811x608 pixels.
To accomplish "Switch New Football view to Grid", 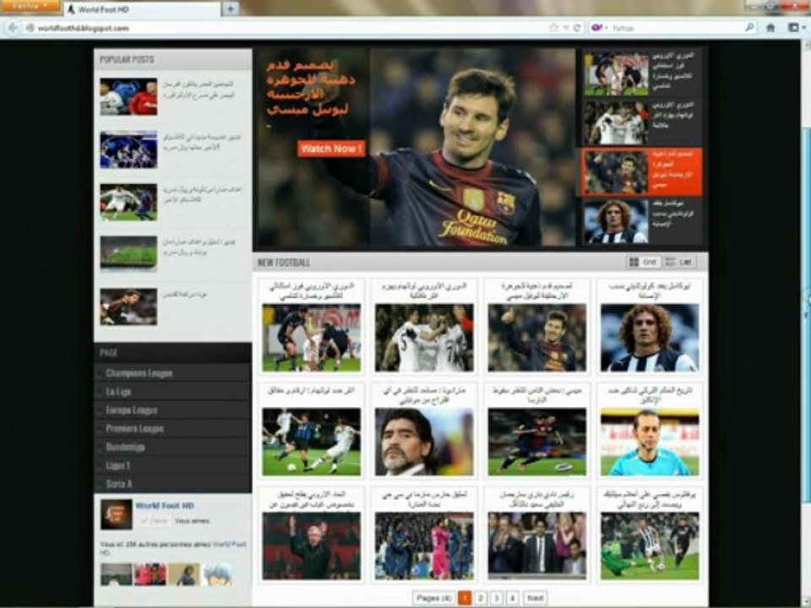I will (x=643, y=262).
